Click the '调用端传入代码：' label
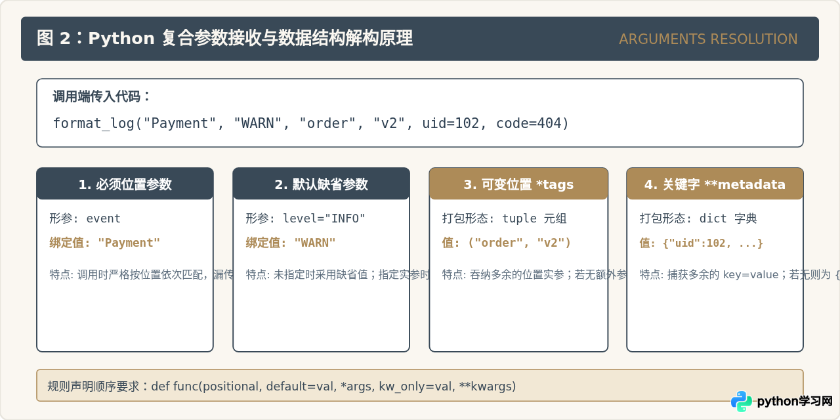The height and width of the screenshot is (420, 840). click(x=102, y=96)
